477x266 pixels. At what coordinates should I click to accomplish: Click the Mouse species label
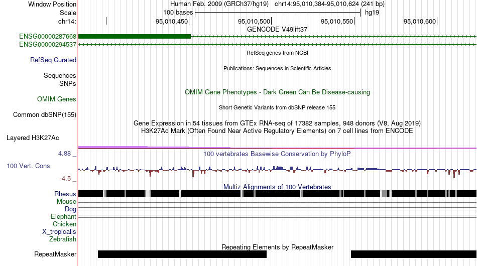pyautogui.click(x=66, y=202)
